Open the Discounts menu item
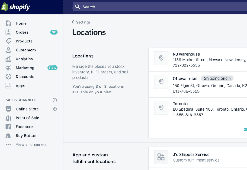This screenshot has height=170, width=247. 25,77
